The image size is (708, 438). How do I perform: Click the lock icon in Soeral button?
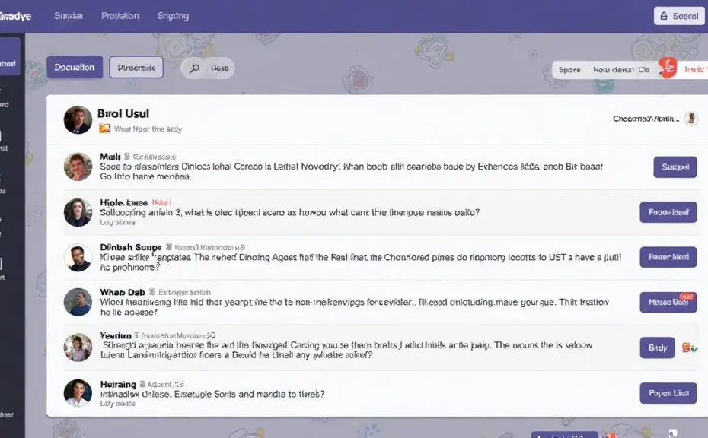(x=664, y=16)
